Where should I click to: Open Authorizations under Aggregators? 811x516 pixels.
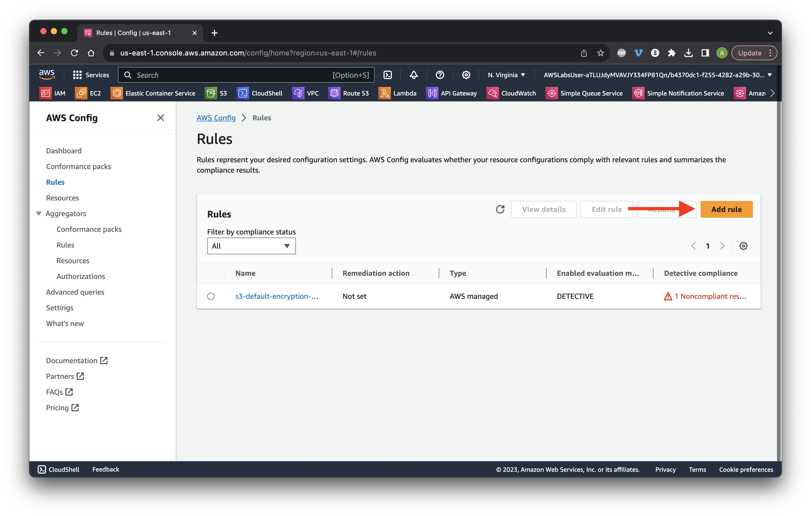coord(81,276)
